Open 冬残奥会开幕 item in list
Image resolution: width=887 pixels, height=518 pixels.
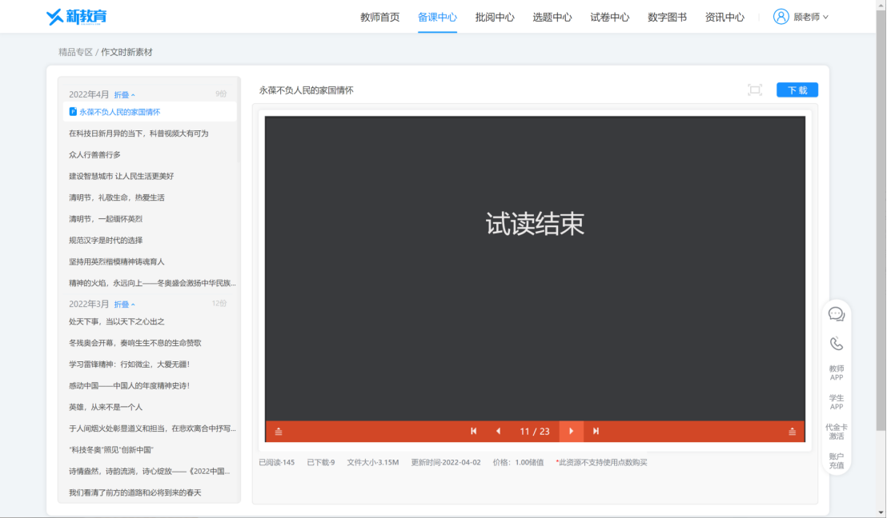coord(134,343)
